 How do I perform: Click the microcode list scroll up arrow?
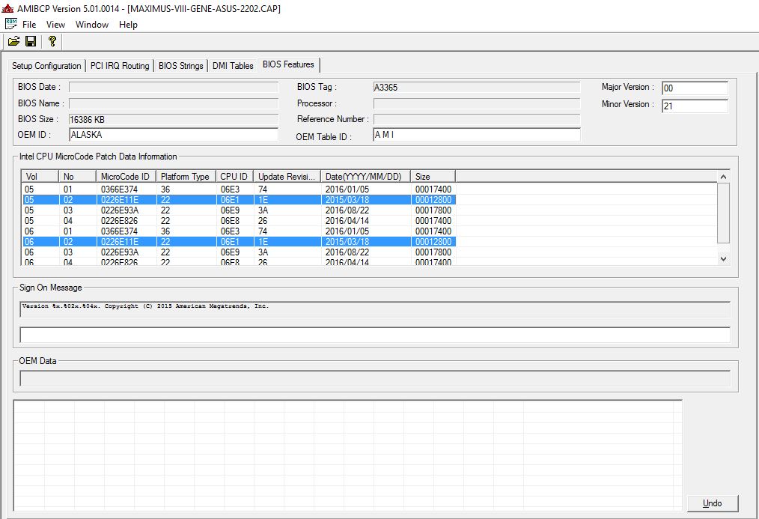pos(723,177)
